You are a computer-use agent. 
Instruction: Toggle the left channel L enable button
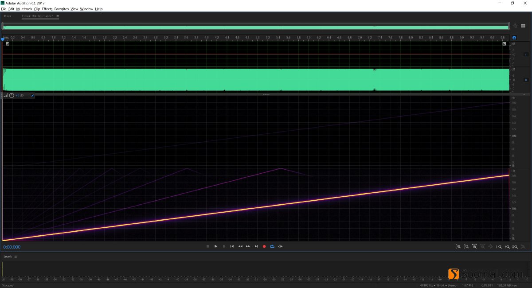coord(526,54)
